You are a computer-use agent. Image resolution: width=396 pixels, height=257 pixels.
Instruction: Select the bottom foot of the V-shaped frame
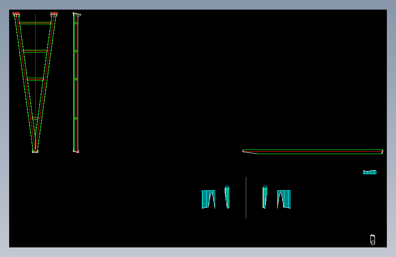35,151
